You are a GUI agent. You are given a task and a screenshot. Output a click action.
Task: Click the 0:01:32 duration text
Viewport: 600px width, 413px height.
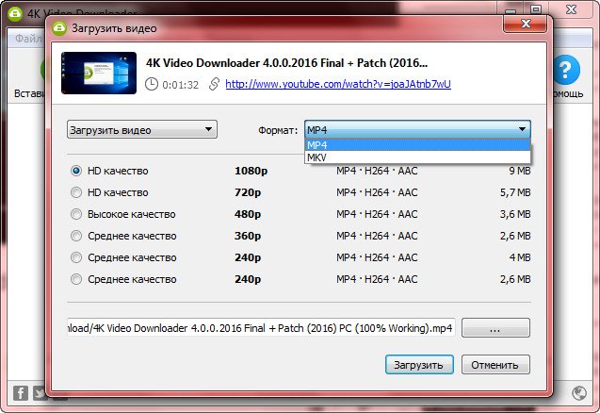pos(180,85)
